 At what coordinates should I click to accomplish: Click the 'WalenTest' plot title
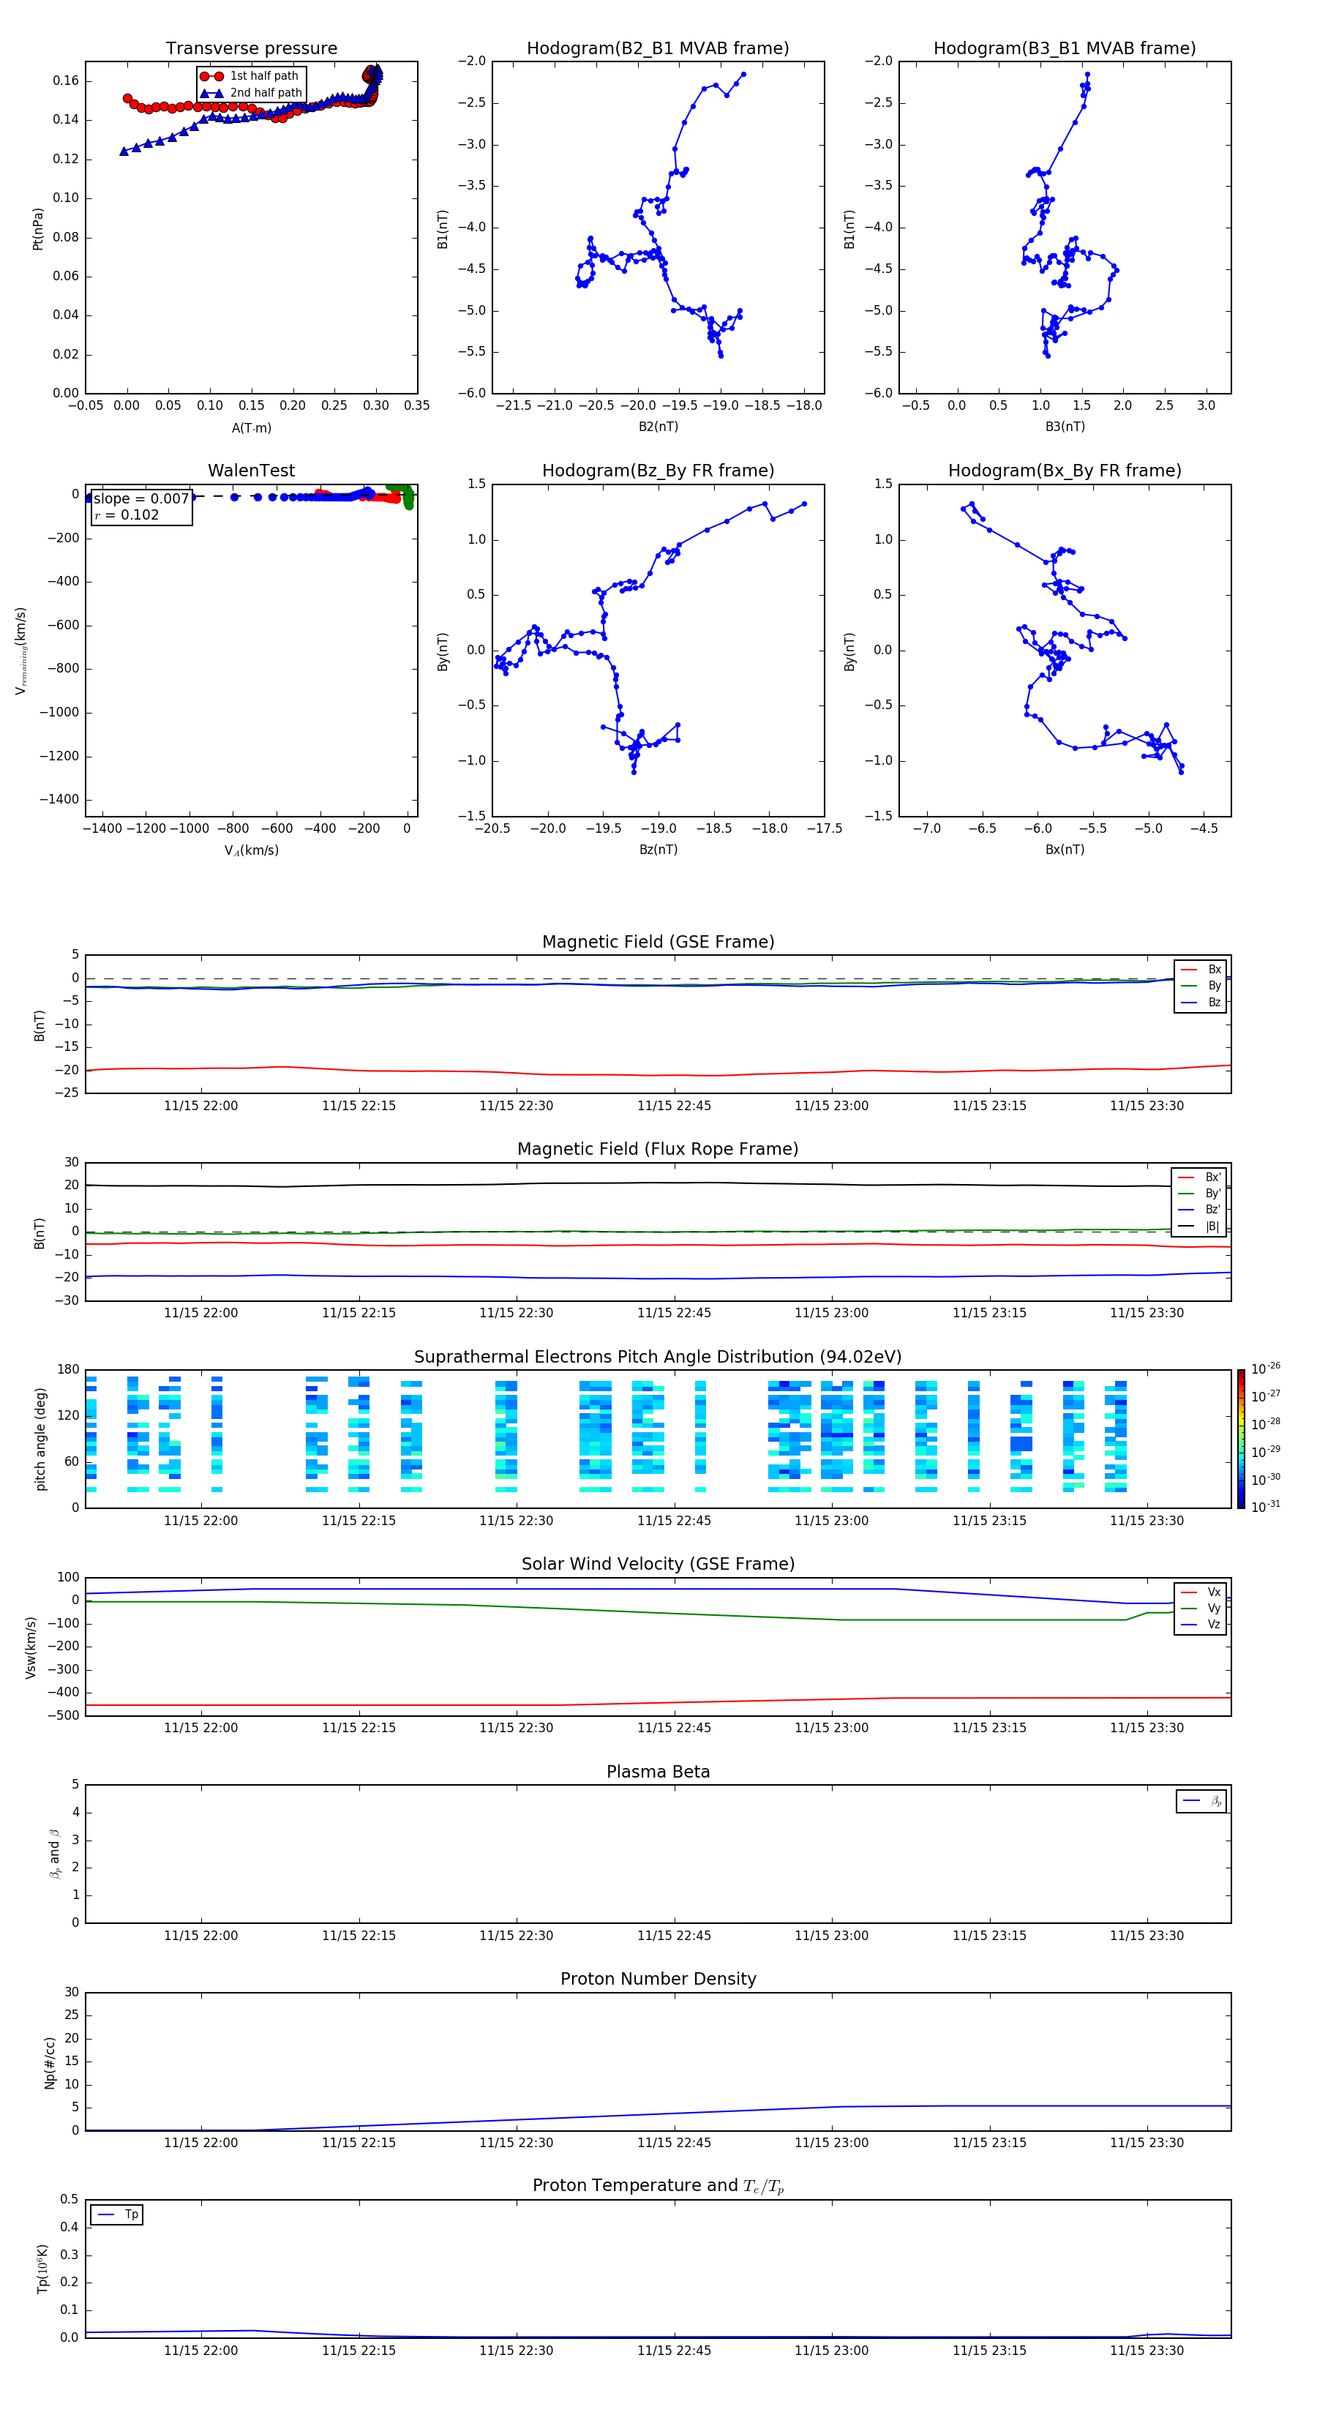(x=251, y=471)
